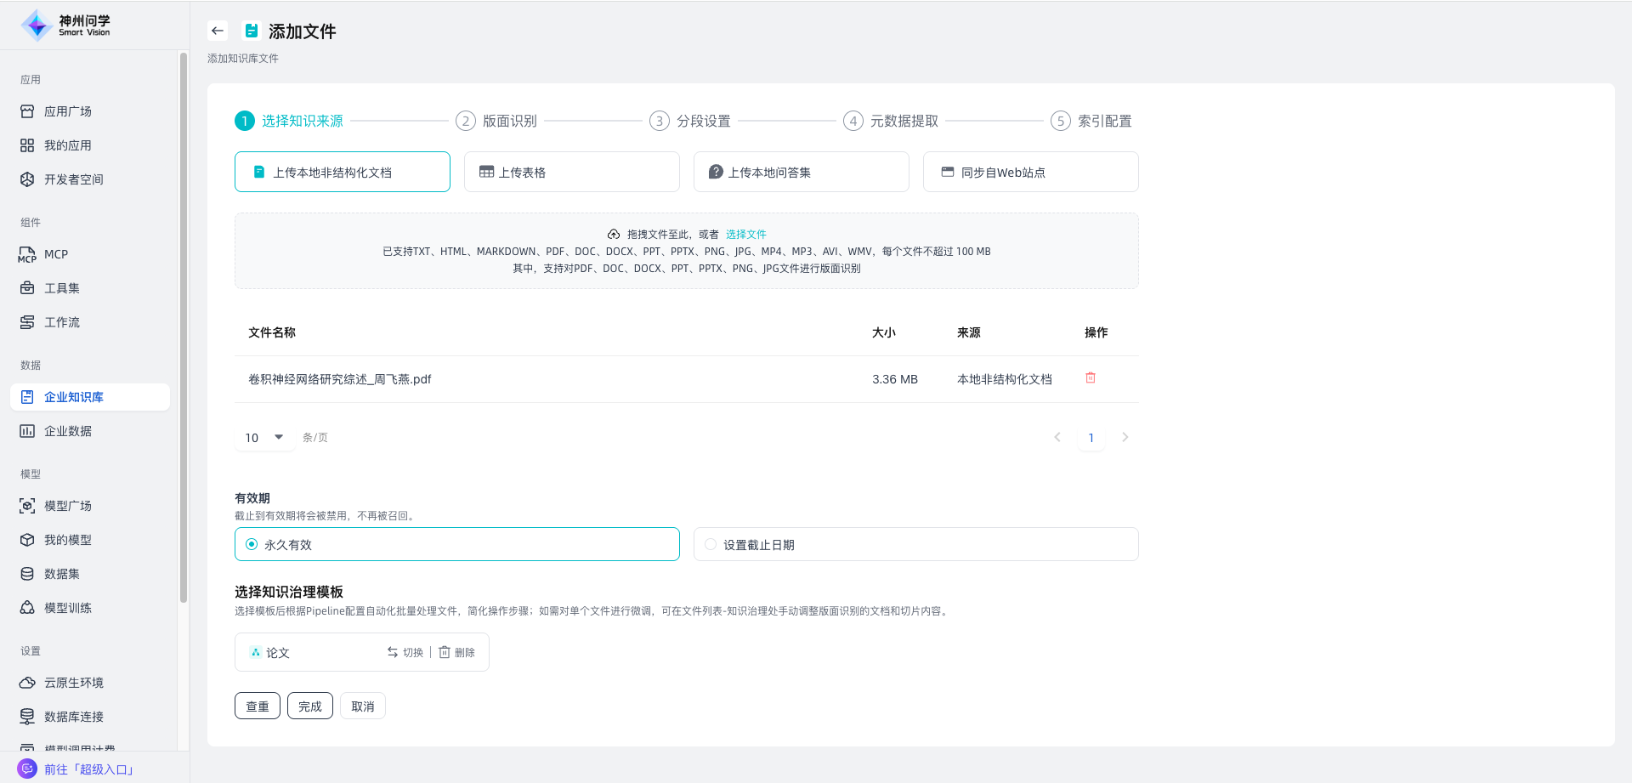
Task: Click 切换 to switch the 论文 template
Action: [405, 652]
